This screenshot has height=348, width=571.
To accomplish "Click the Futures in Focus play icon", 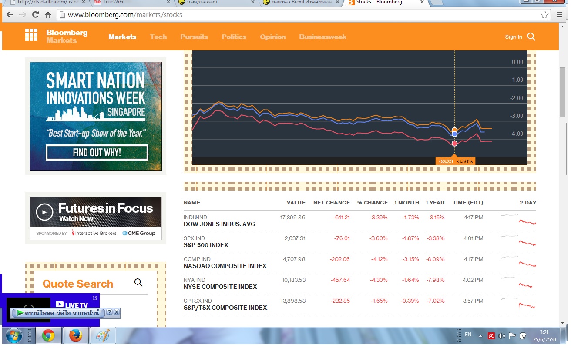I will pyautogui.click(x=44, y=212).
